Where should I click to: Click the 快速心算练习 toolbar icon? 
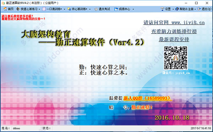coord(18,9)
